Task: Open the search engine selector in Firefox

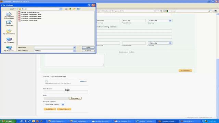Action: pyautogui.click(x=167, y=11)
